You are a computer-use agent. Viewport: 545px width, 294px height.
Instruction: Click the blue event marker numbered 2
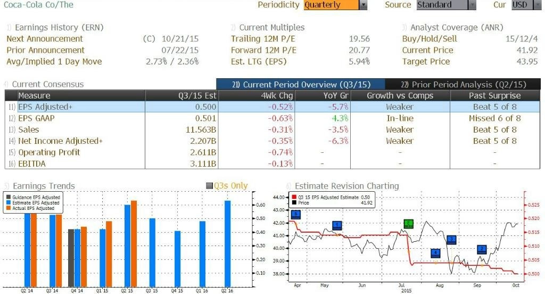pyautogui.click(x=482, y=249)
